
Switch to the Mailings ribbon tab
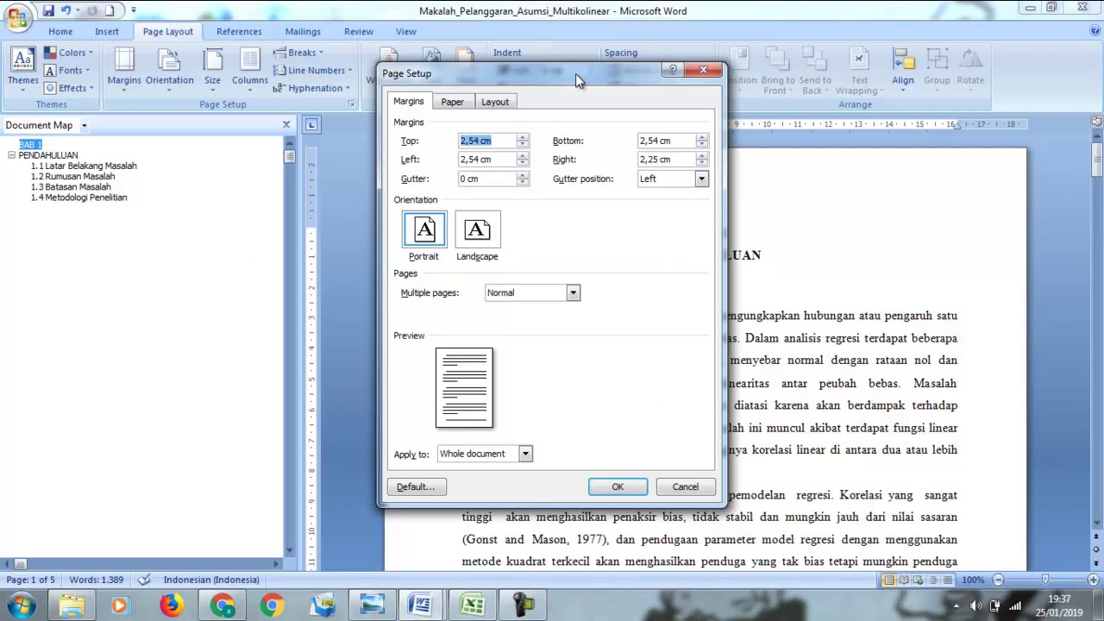(x=303, y=32)
